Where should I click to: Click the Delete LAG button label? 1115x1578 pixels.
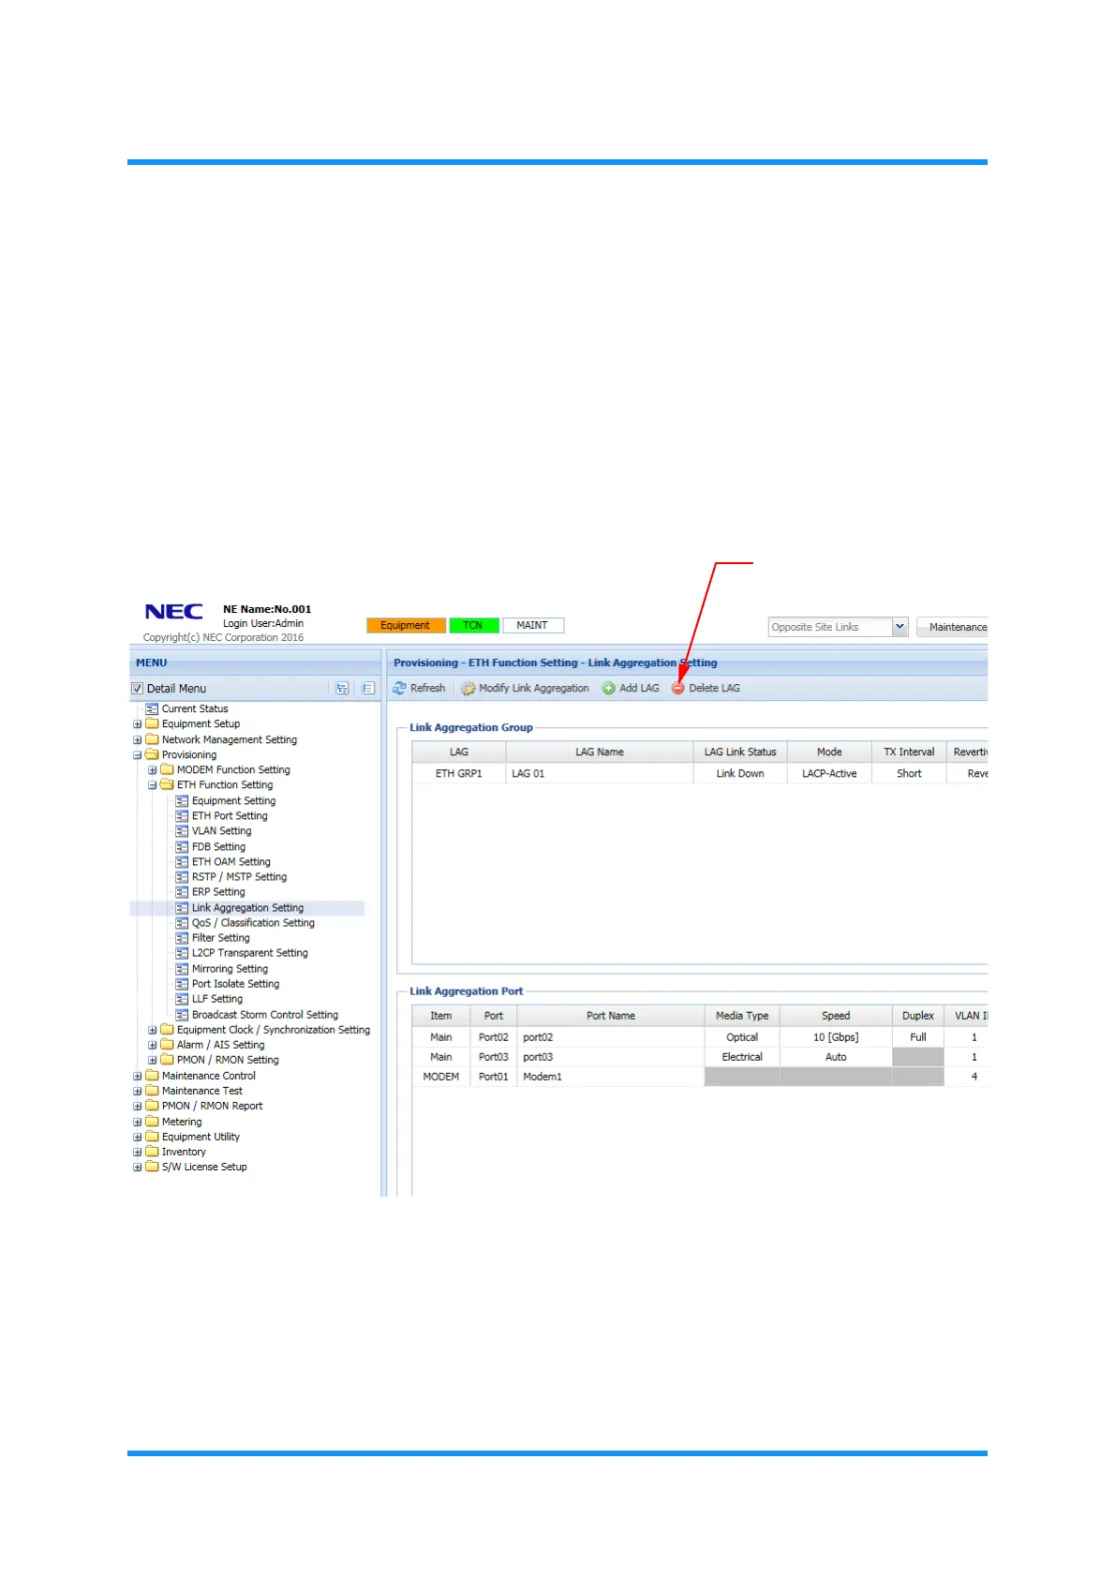pos(714,688)
